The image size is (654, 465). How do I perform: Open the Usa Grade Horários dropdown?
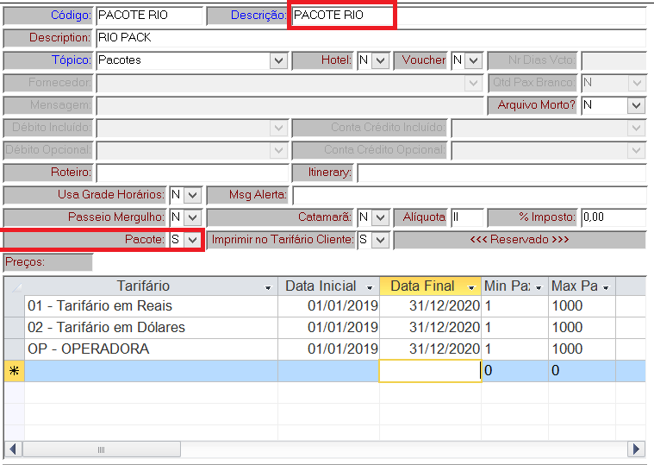pyautogui.click(x=192, y=195)
